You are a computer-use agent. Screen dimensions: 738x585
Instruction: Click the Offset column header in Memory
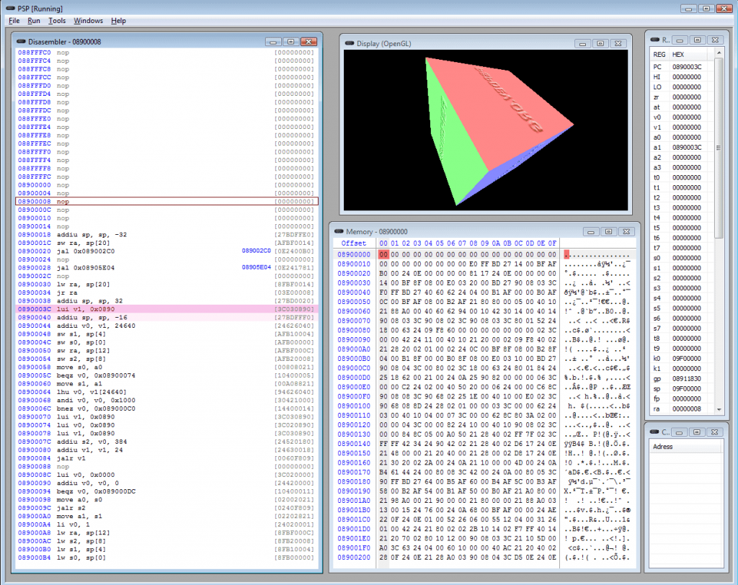point(354,244)
